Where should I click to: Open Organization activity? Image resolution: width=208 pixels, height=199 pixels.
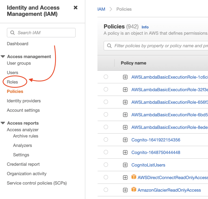(27, 174)
